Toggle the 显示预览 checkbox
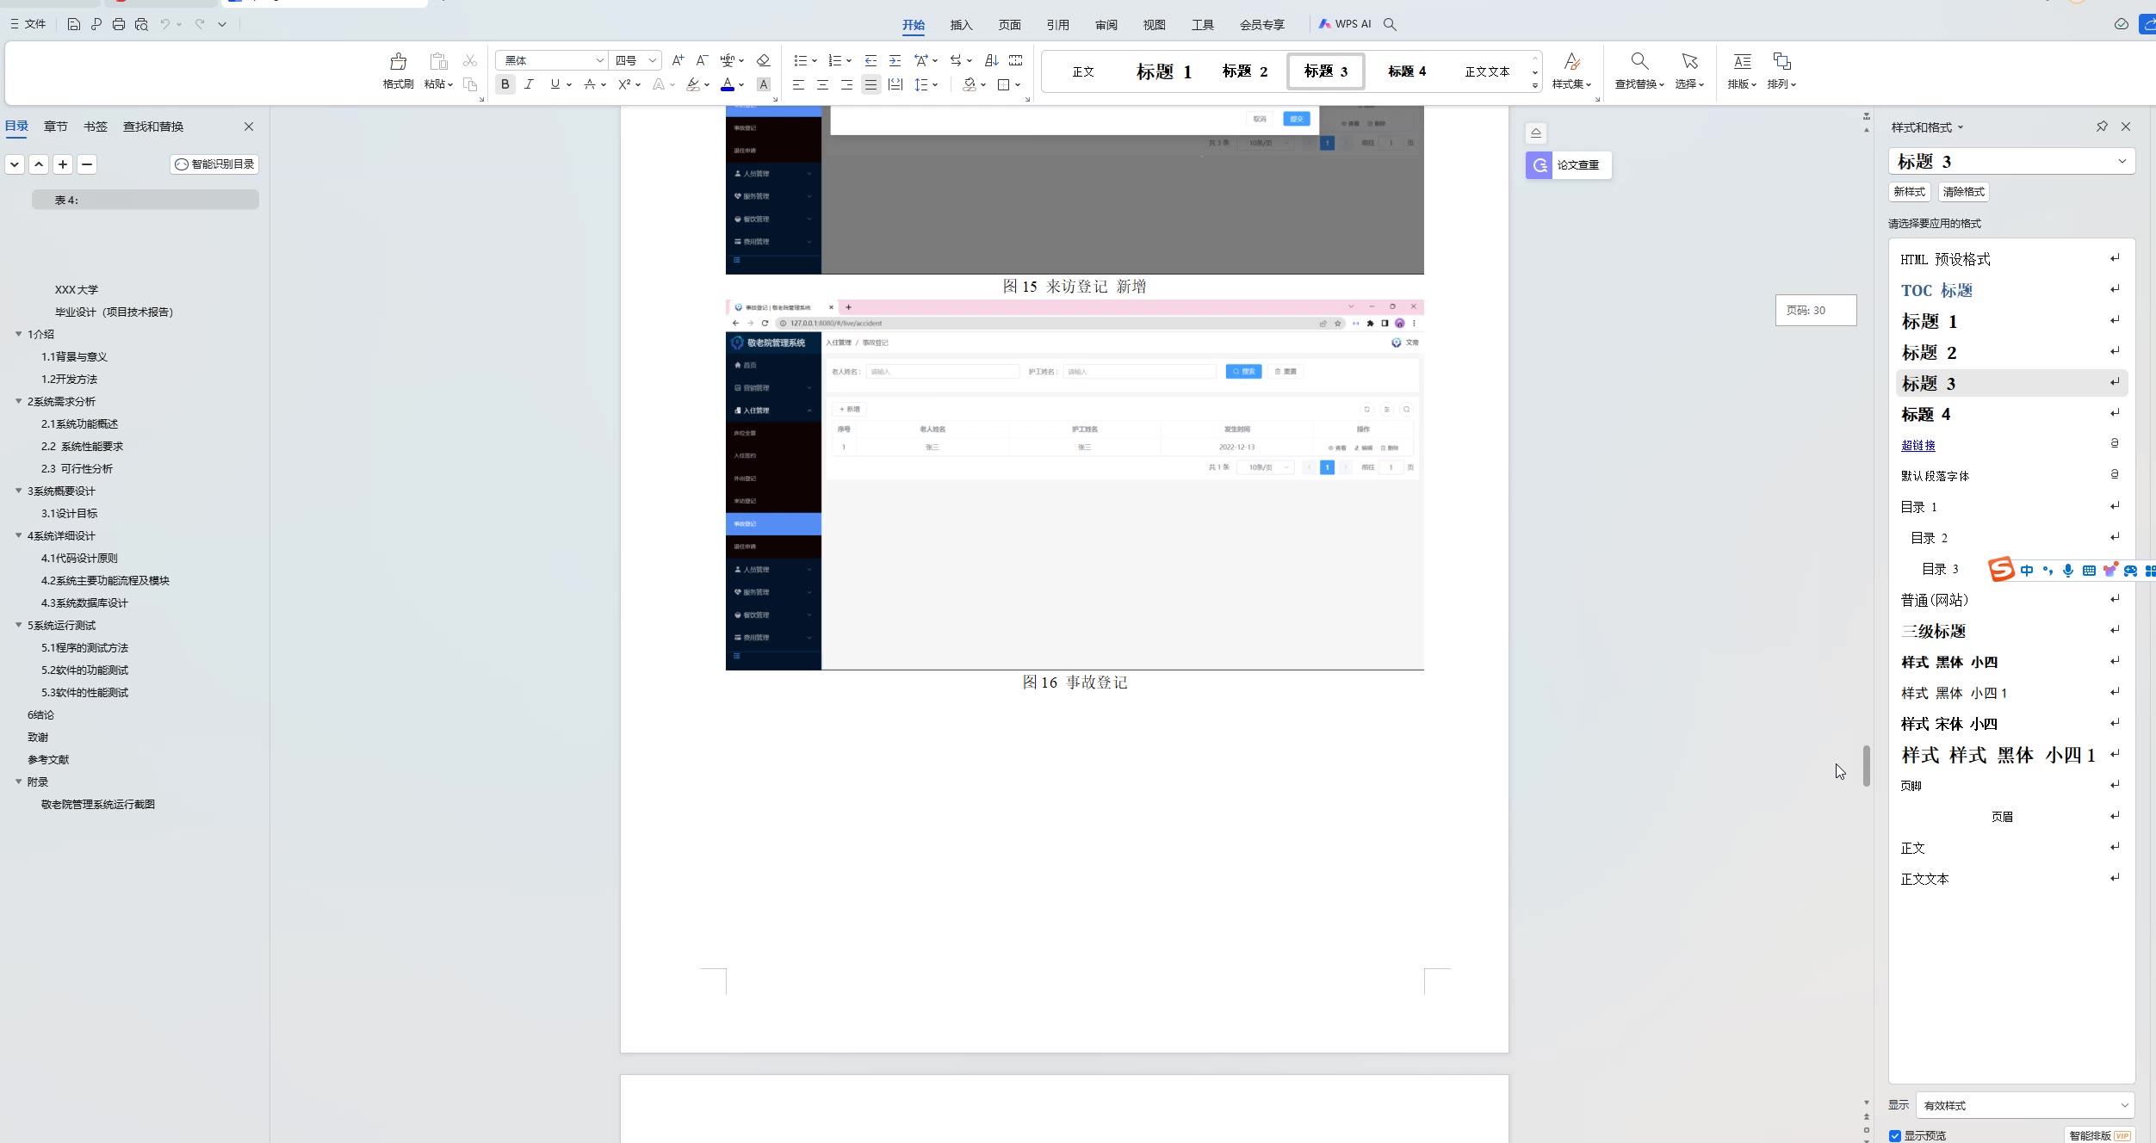Viewport: 2156px width, 1143px height. [x=1895, y=1135]
